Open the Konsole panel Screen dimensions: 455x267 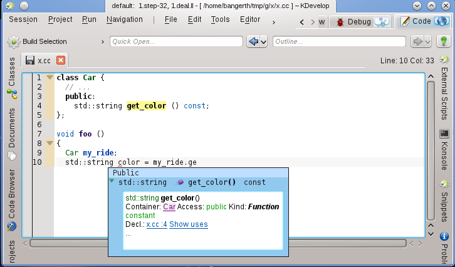444,149
